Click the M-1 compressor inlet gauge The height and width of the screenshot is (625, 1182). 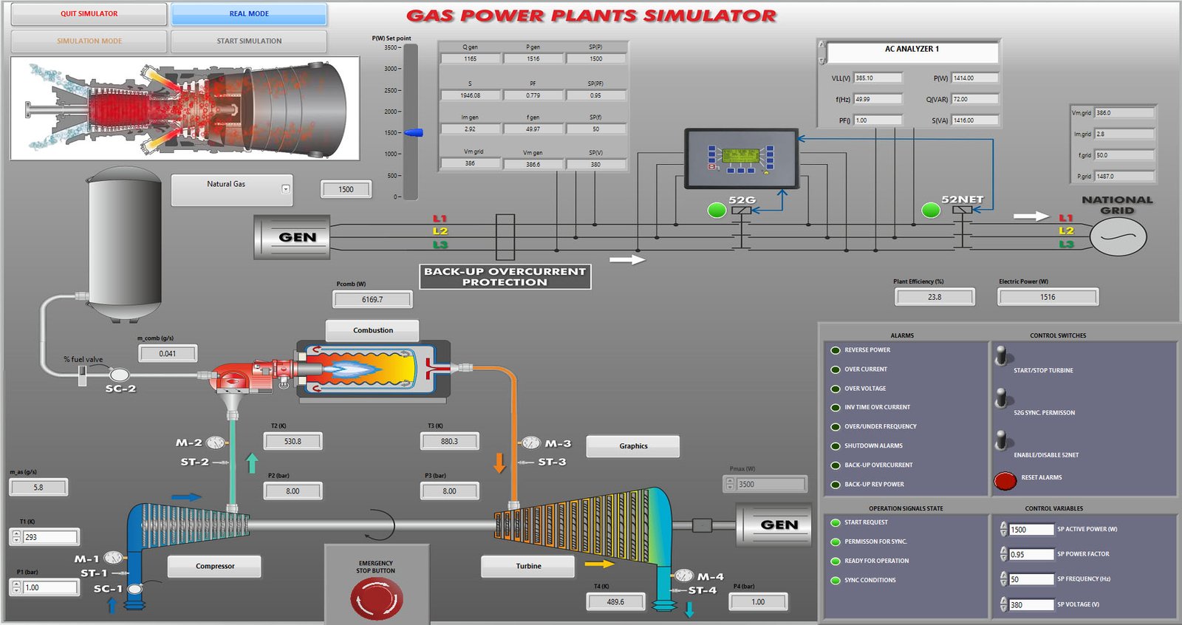point(113,558)
